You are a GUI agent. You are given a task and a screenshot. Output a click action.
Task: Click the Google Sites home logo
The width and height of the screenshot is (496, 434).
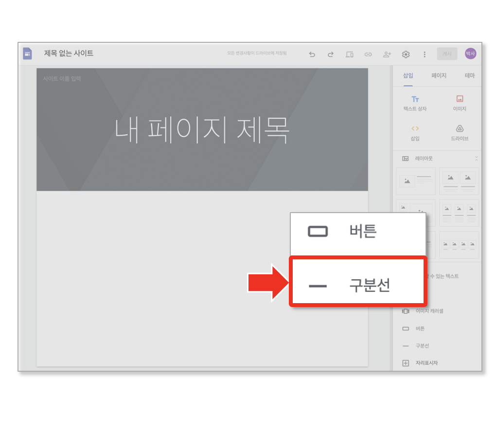pyautogui.click(x=28, y=54)
